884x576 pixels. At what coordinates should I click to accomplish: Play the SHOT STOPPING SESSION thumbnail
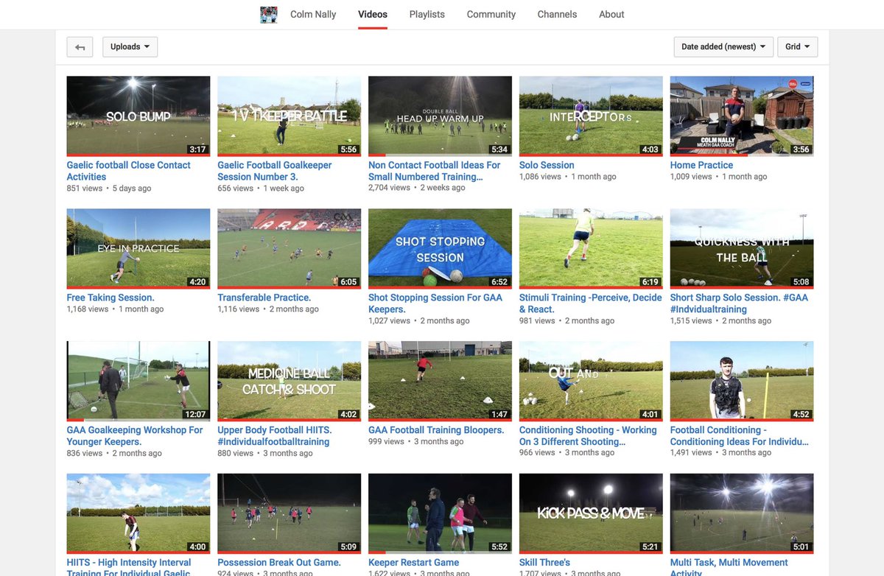coord(440,249)
